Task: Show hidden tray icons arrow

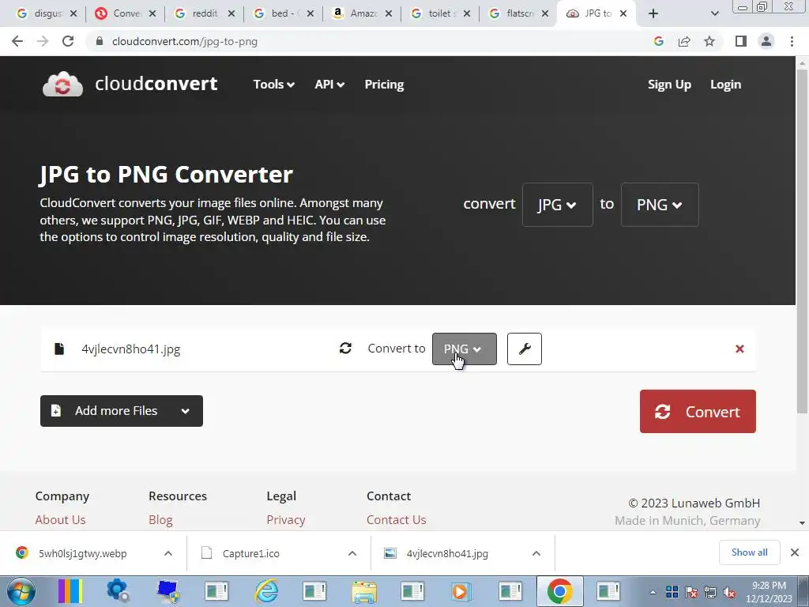Action: pos(653,593)
